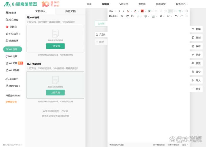Click the redo arrow in toolbar
This screenshot has height=147, width=206.
coord(182,16)
